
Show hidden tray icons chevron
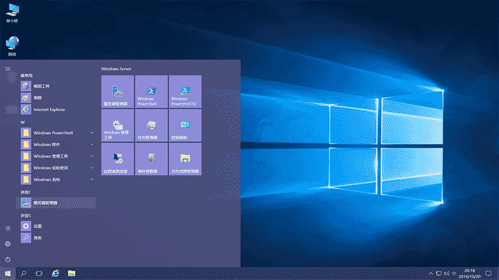tap(430, 273)
